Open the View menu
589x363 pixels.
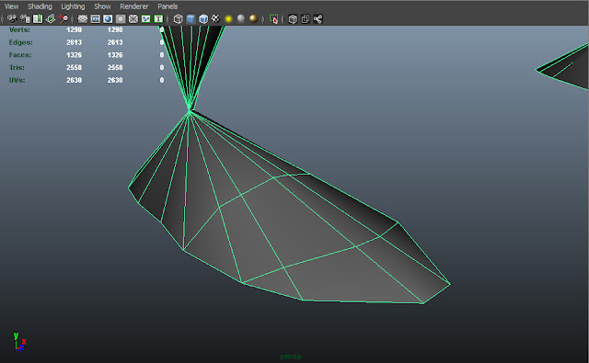coord(11,6)
